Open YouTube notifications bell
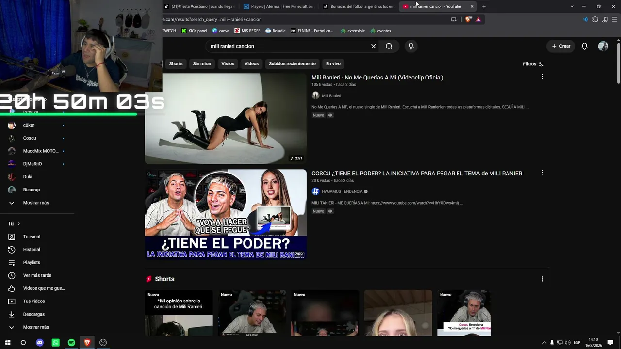621x349 pixels. [585, 46]
